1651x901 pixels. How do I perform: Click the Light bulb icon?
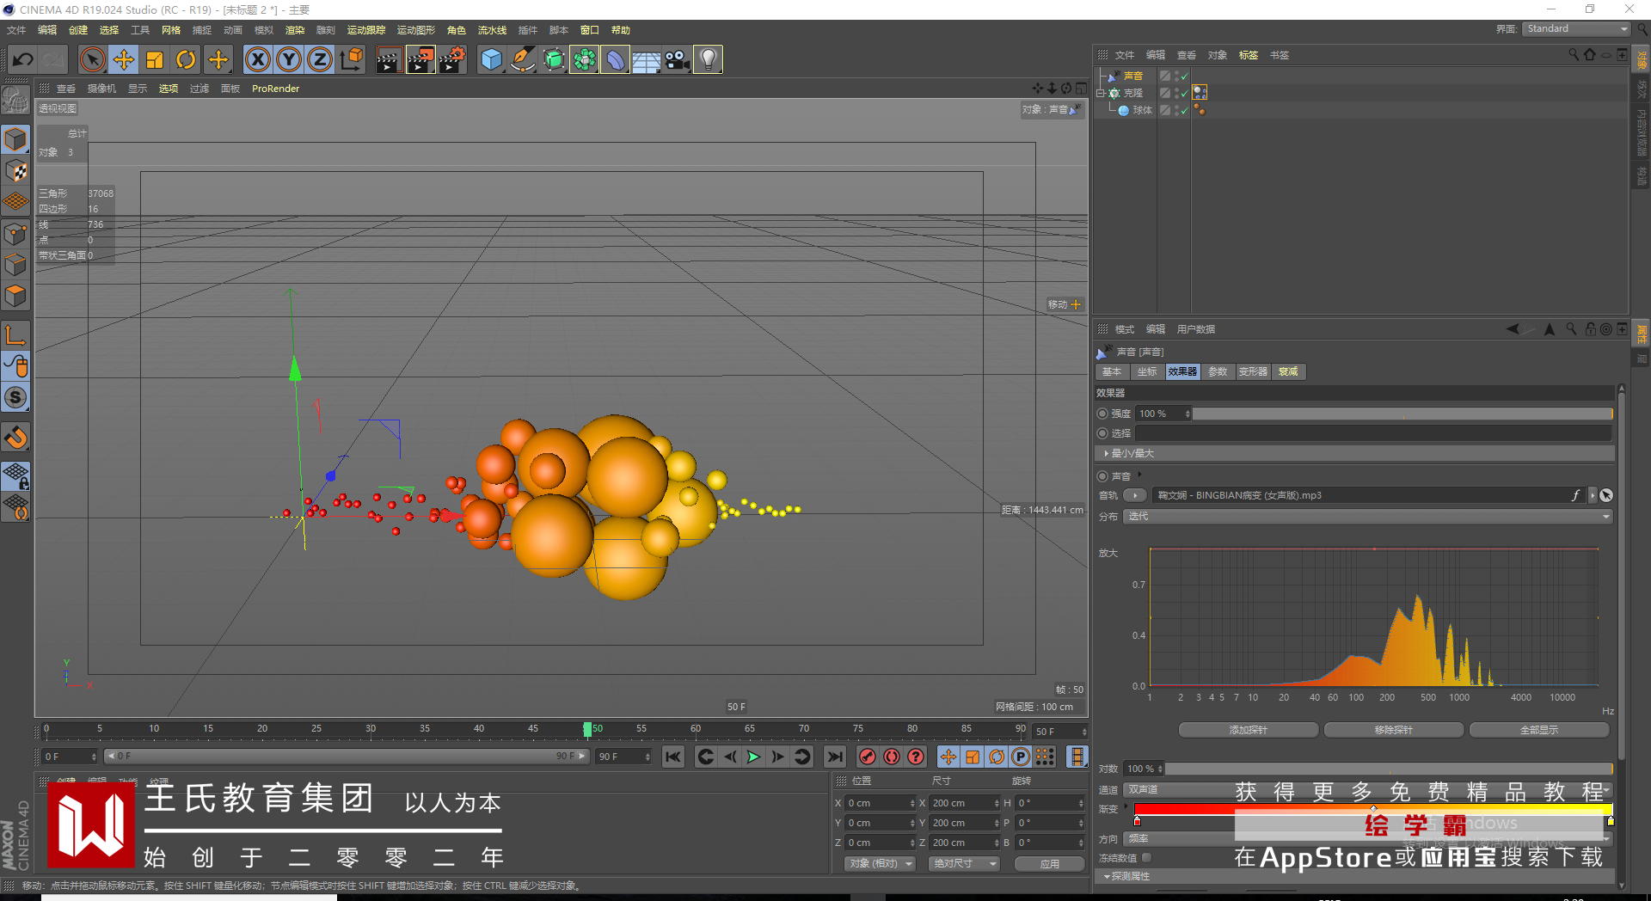click(x=708, y=60)
